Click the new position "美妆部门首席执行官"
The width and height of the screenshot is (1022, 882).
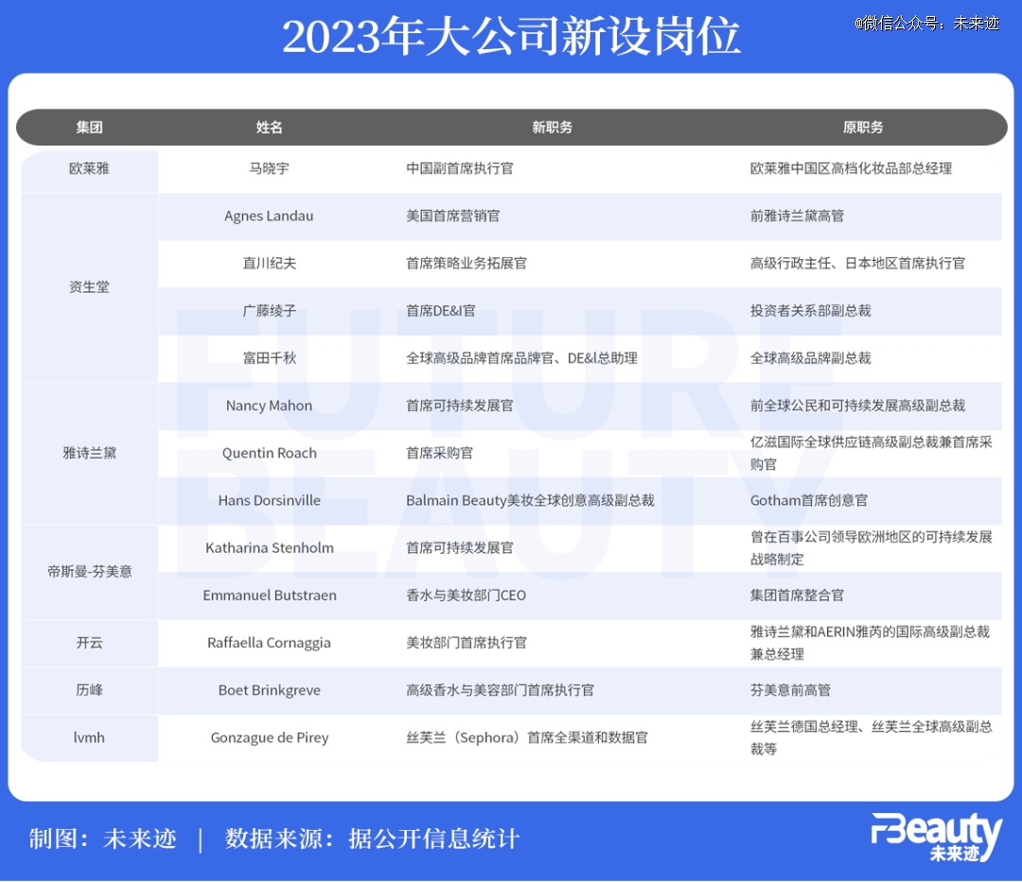point(466,643)
